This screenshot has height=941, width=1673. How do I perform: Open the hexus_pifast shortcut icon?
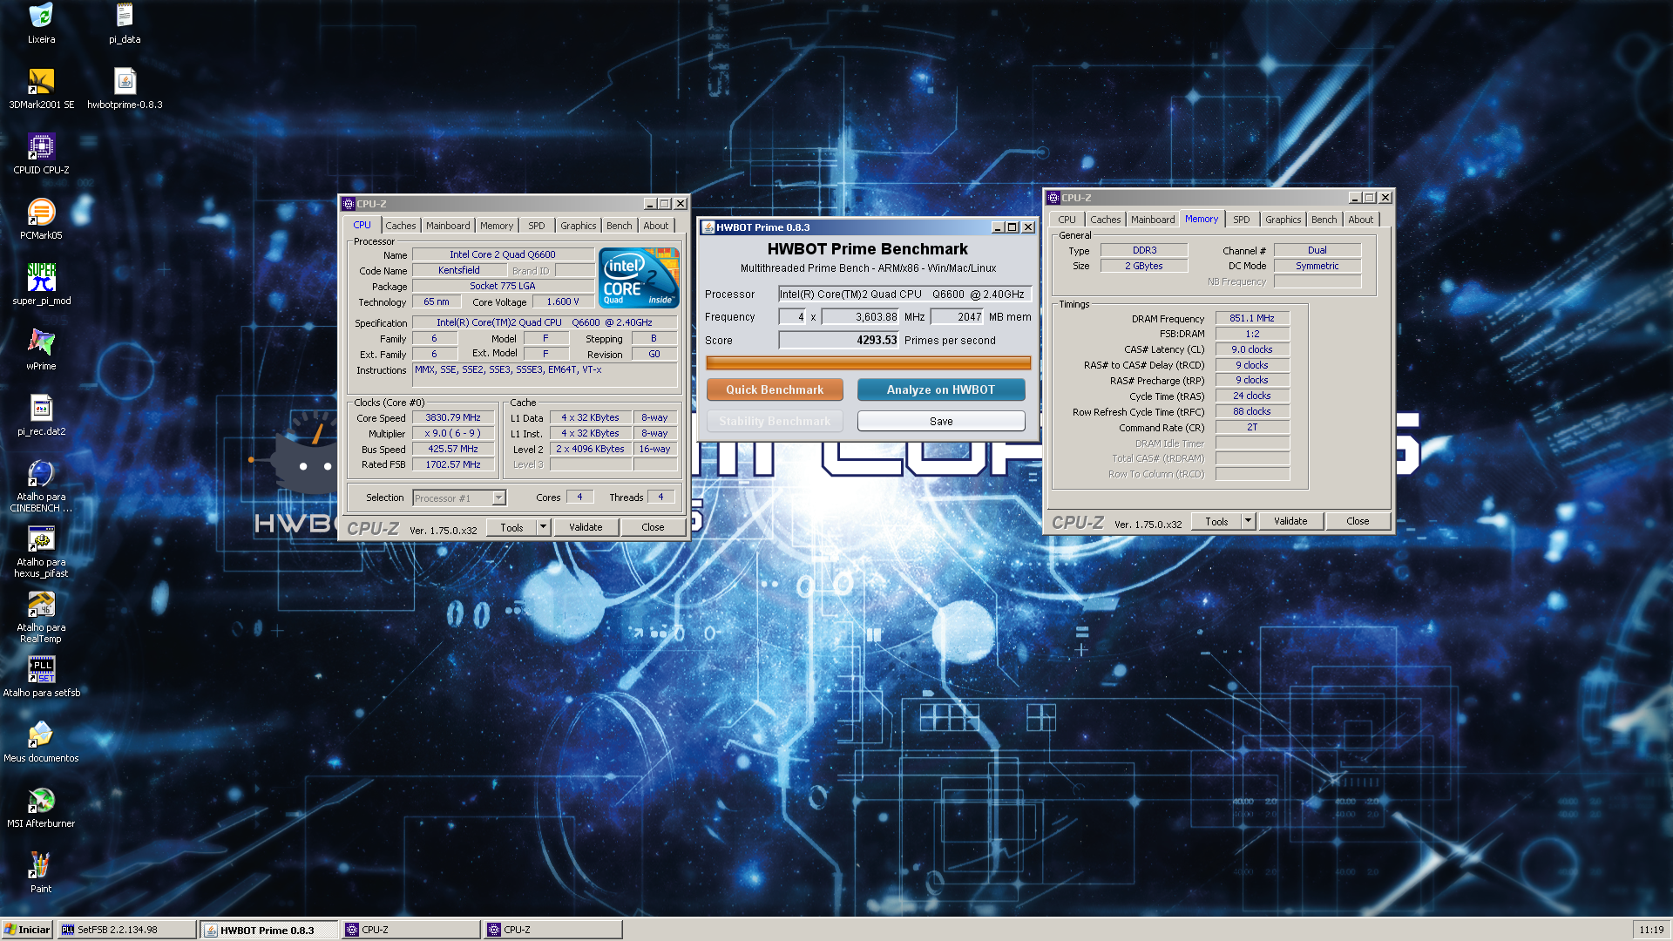tap(41, 538)
